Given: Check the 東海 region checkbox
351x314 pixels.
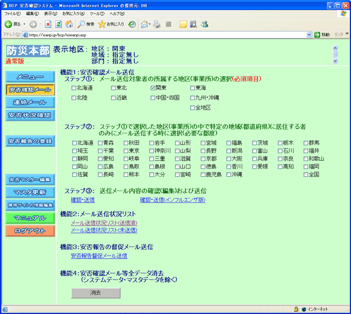Looking at the screenshot, I should [192, 88].
